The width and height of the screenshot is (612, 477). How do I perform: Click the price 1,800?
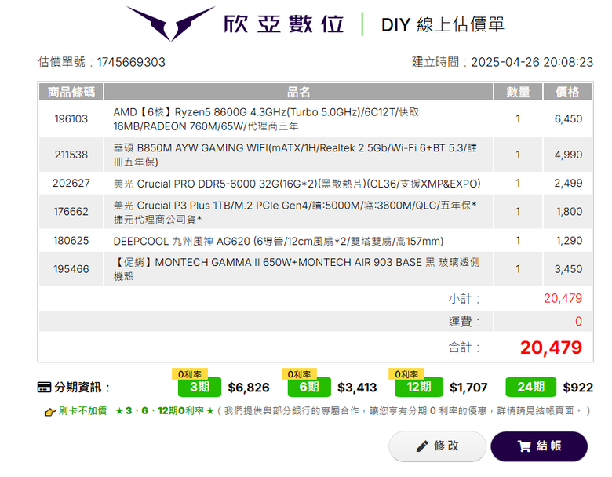click(x=569, y=212)
